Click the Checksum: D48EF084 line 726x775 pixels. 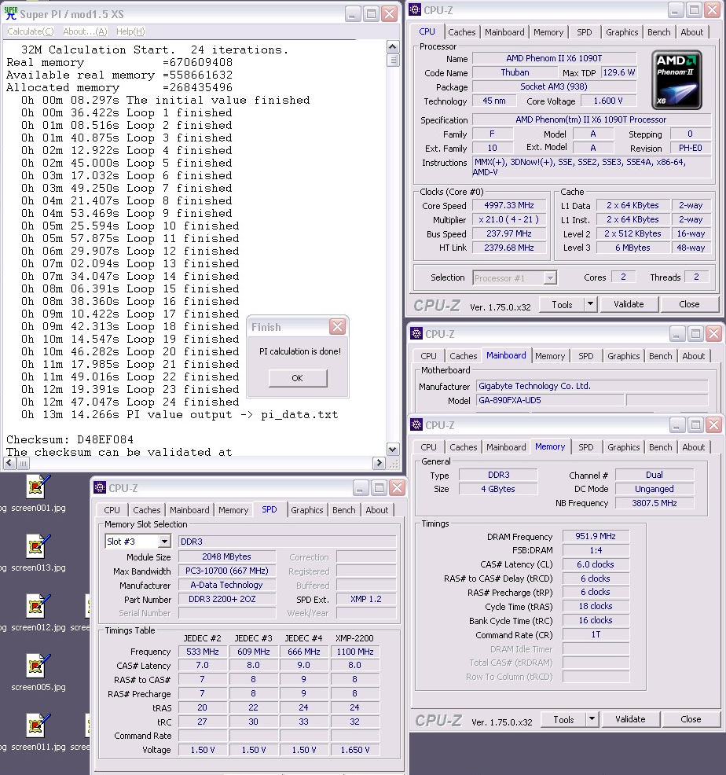[x=70, y=439]
